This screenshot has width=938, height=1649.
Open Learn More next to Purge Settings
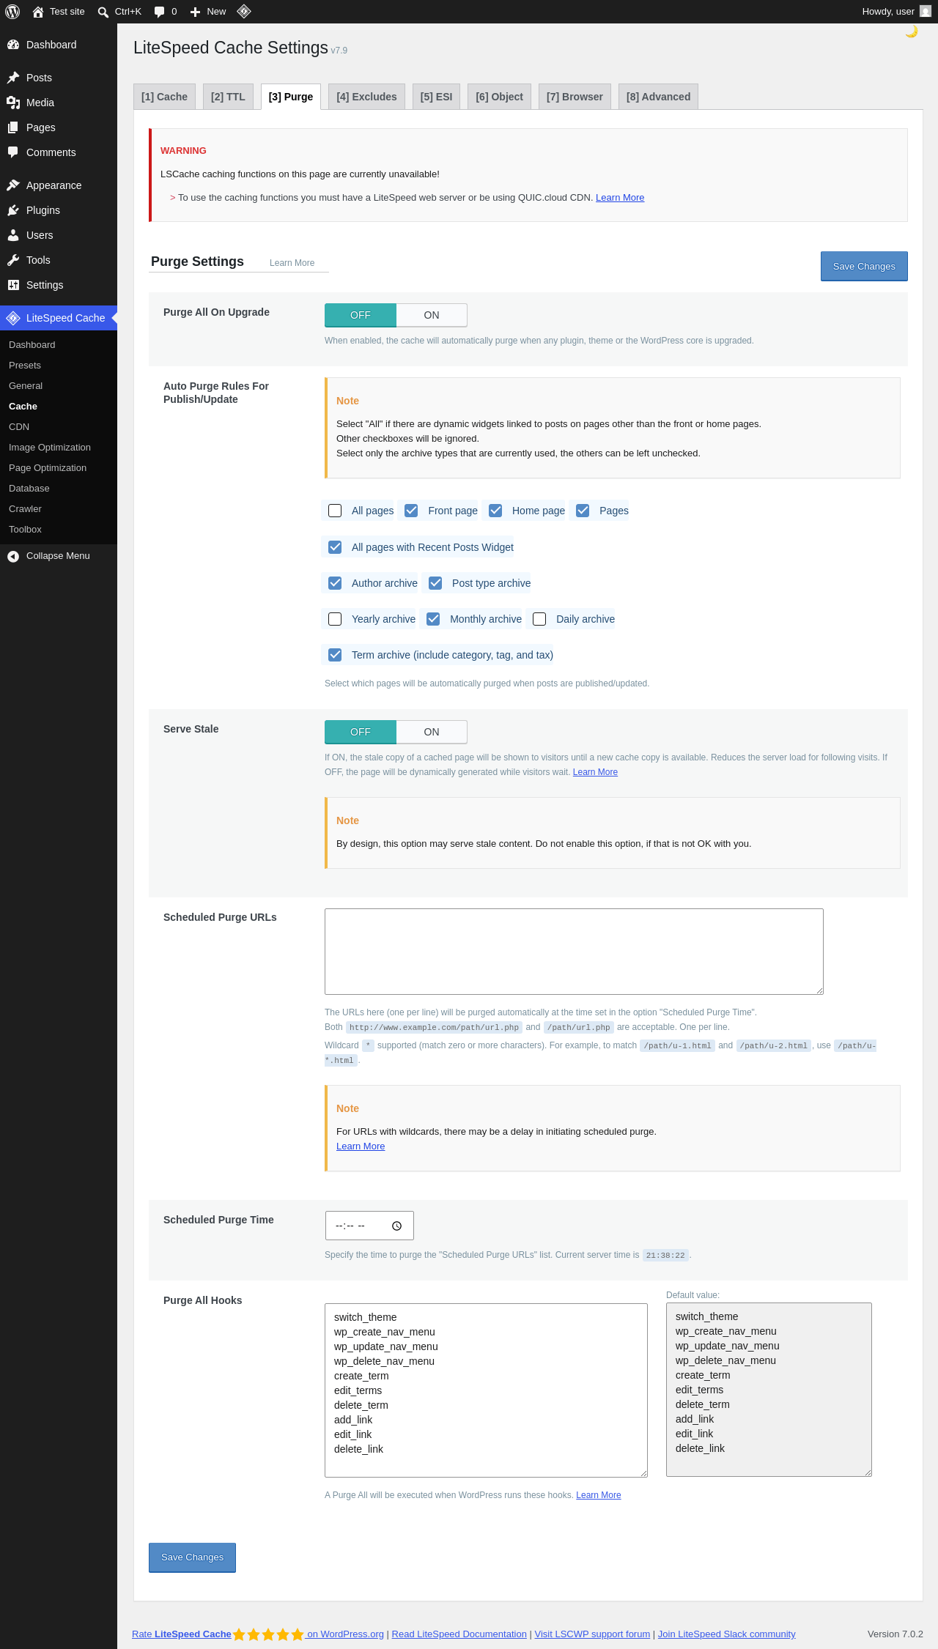tap(292, 263)
